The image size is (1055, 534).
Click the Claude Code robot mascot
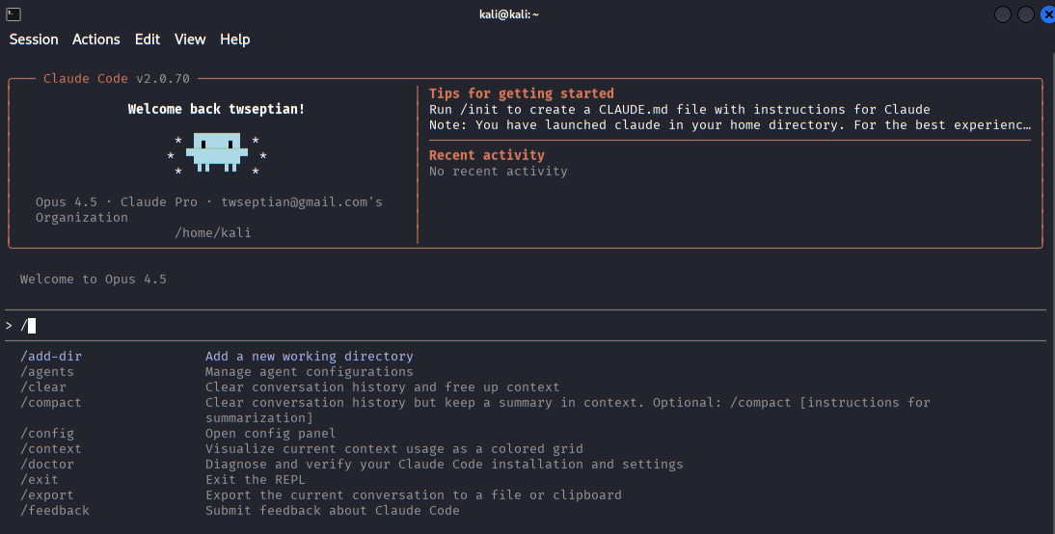[217, 152]
